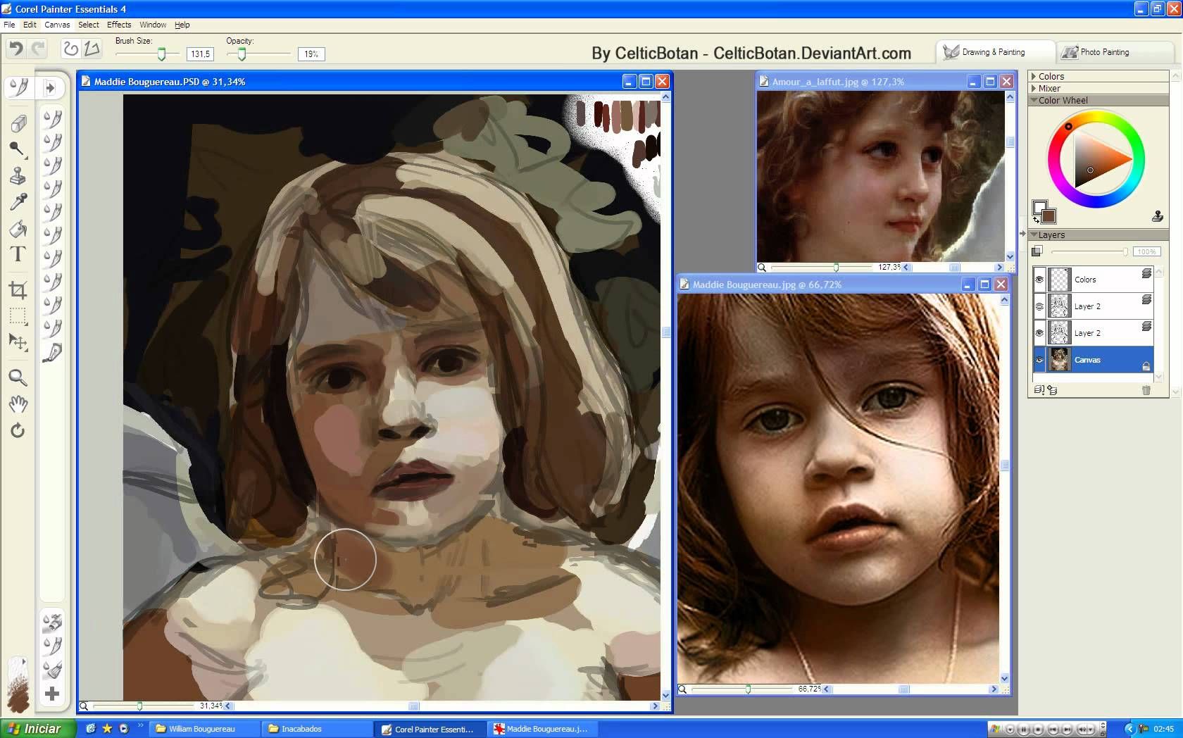
Task: Select the Brush tool in the toolbox
Action: tap(19, 87)
